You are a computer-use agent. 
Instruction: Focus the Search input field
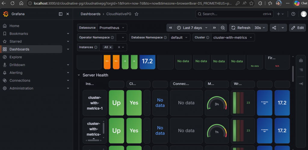(234, 14)
